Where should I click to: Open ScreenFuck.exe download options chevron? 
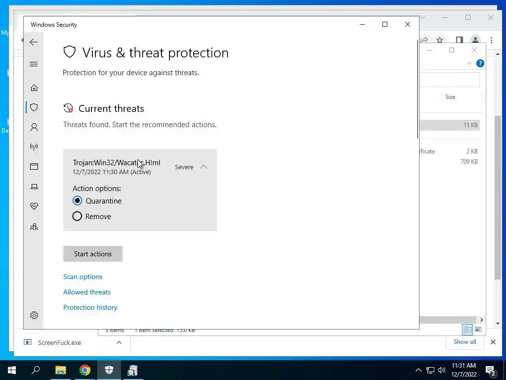119,342
